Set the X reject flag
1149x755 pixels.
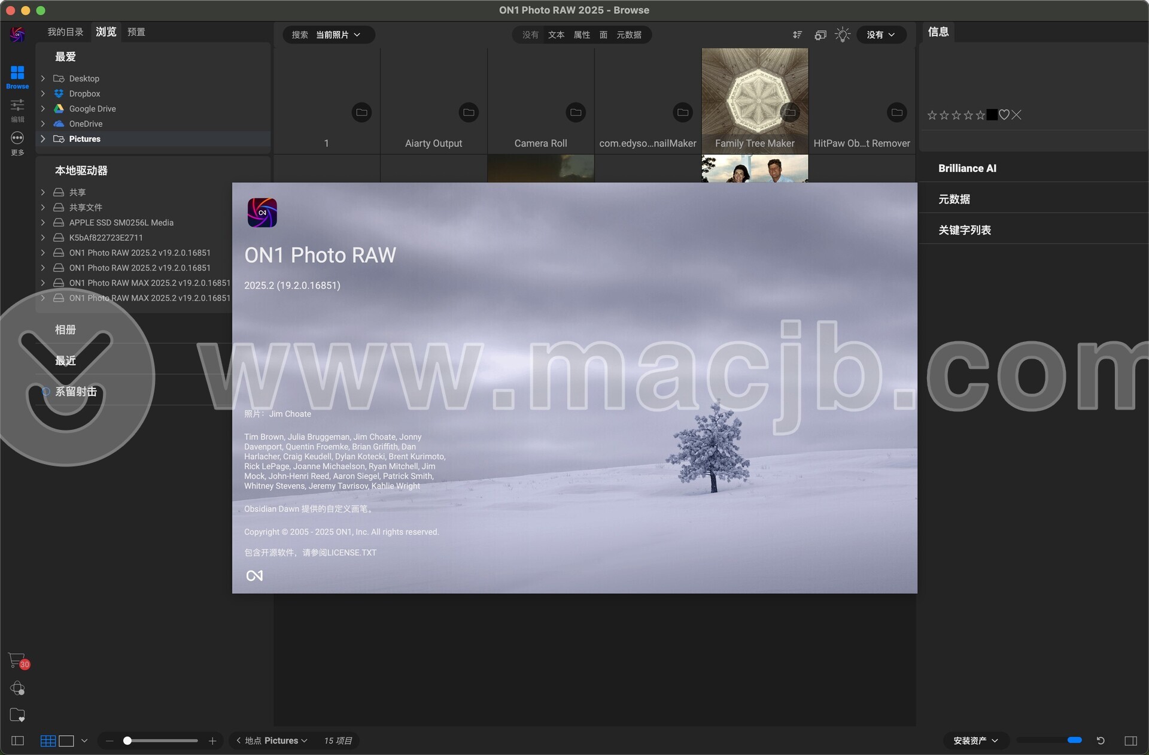pyautogui.click(x=1016, y=115)
